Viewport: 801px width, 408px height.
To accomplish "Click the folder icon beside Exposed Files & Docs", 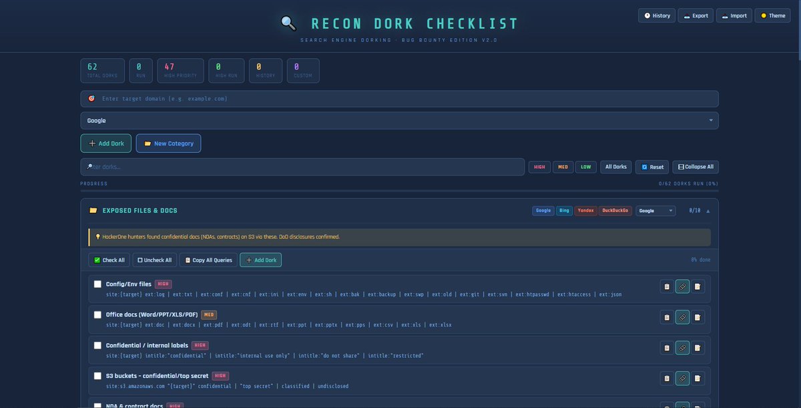I will pyautogui.click(x=93, y=210).
